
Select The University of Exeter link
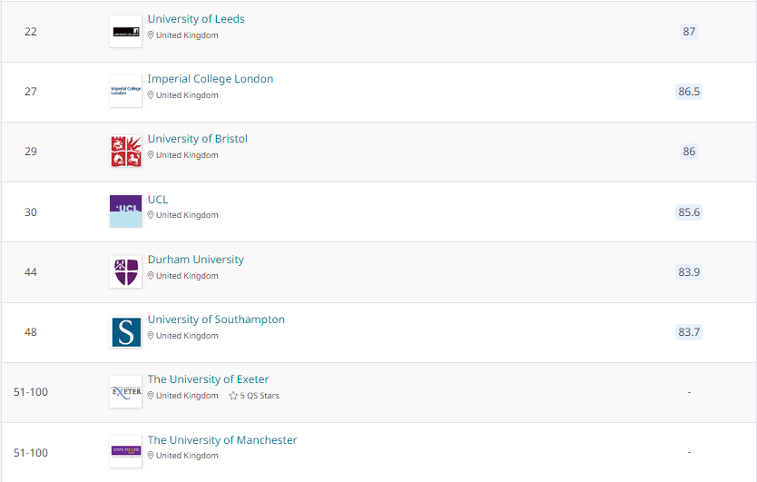click(208, 379)
